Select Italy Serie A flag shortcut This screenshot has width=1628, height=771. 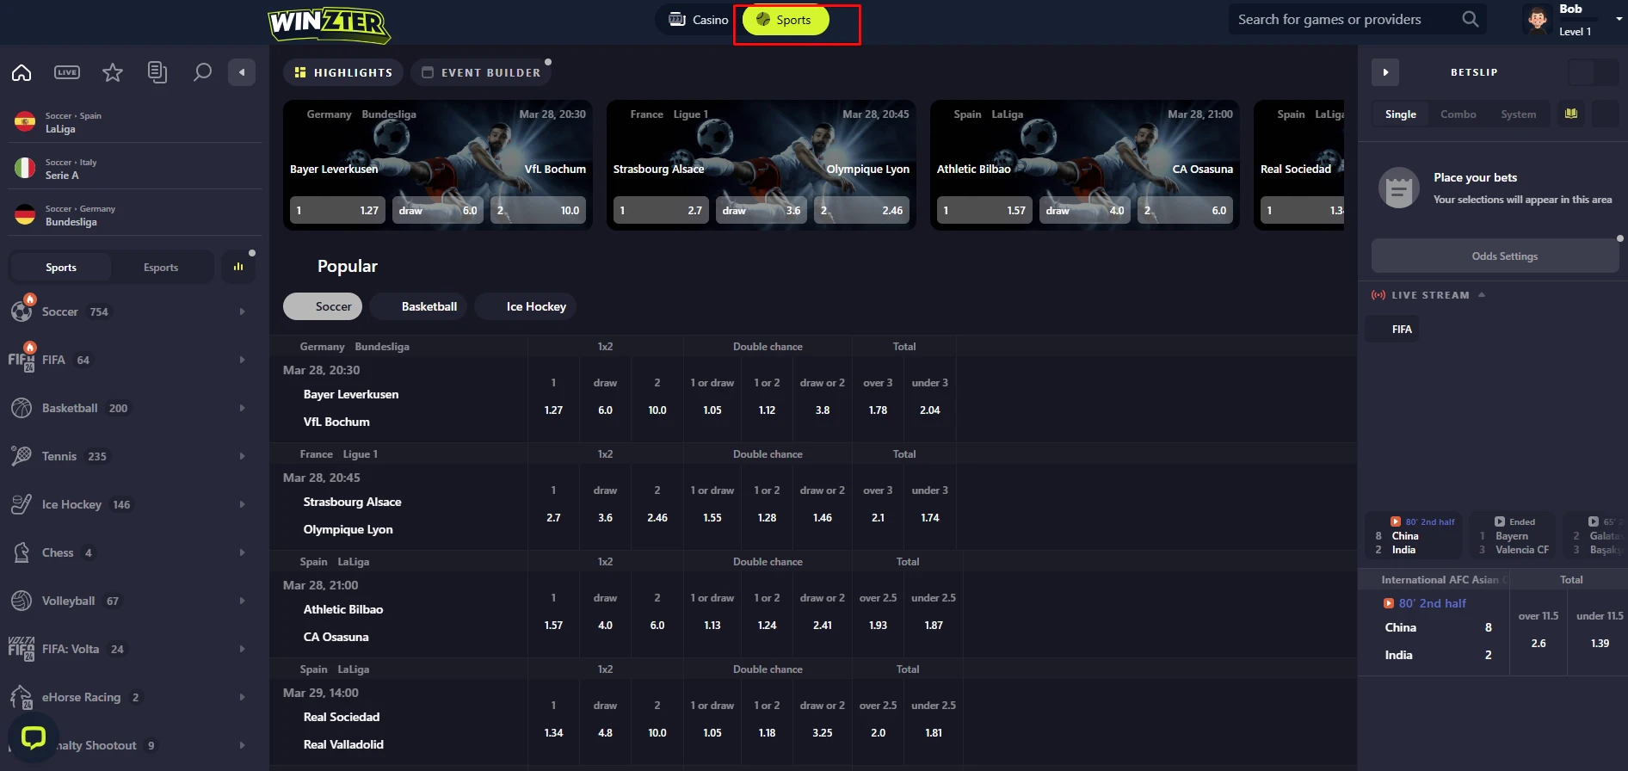click(x=25, y=169)
